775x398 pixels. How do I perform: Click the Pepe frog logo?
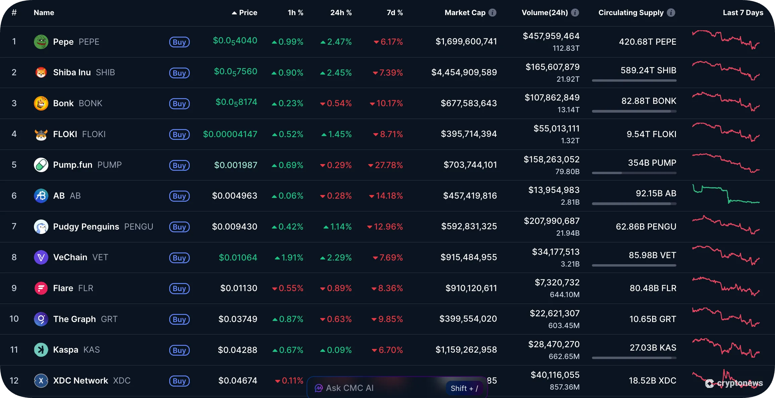(x=41, y=42)
